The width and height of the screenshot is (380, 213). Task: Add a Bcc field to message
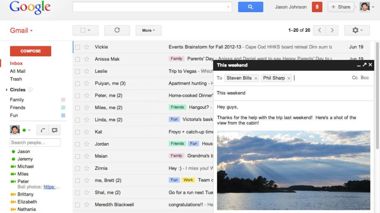pyautogui.click(x=365, y=78)
